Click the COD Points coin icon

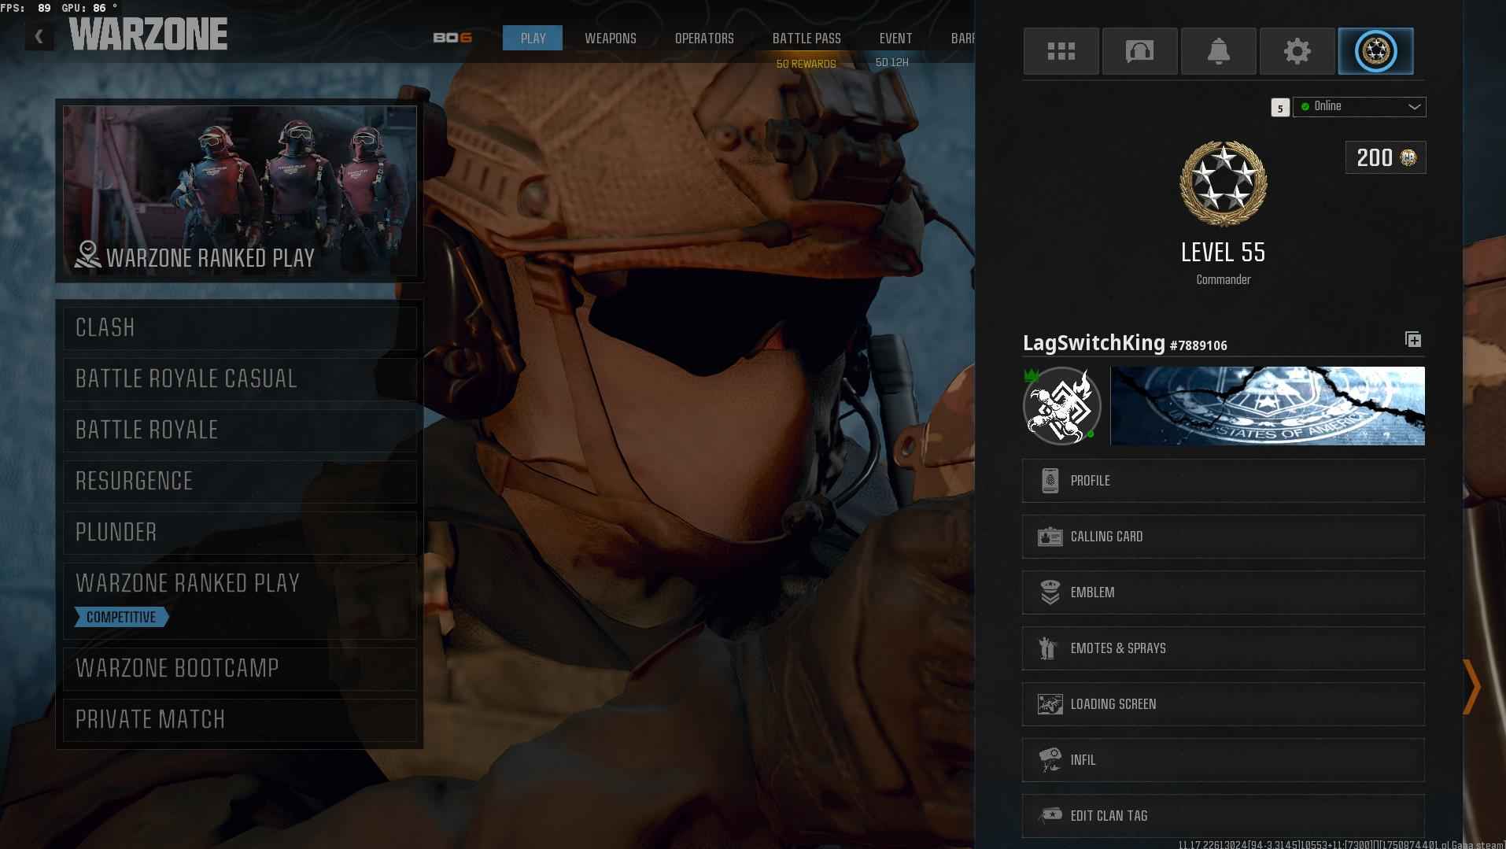pos(1408,157)
